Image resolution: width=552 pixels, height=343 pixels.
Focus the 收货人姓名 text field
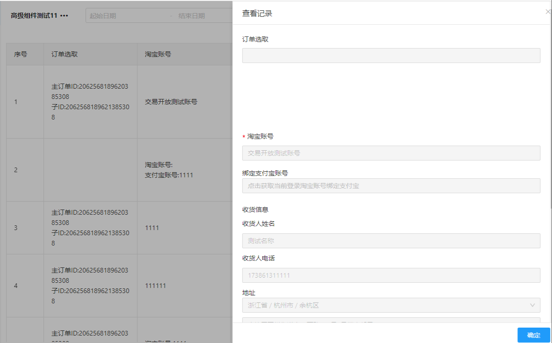point(391,241)
